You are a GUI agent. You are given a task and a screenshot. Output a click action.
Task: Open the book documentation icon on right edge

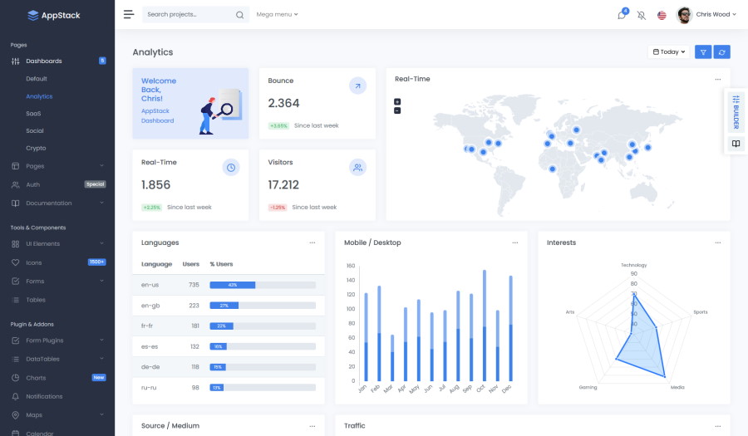[x=736, y=144]
